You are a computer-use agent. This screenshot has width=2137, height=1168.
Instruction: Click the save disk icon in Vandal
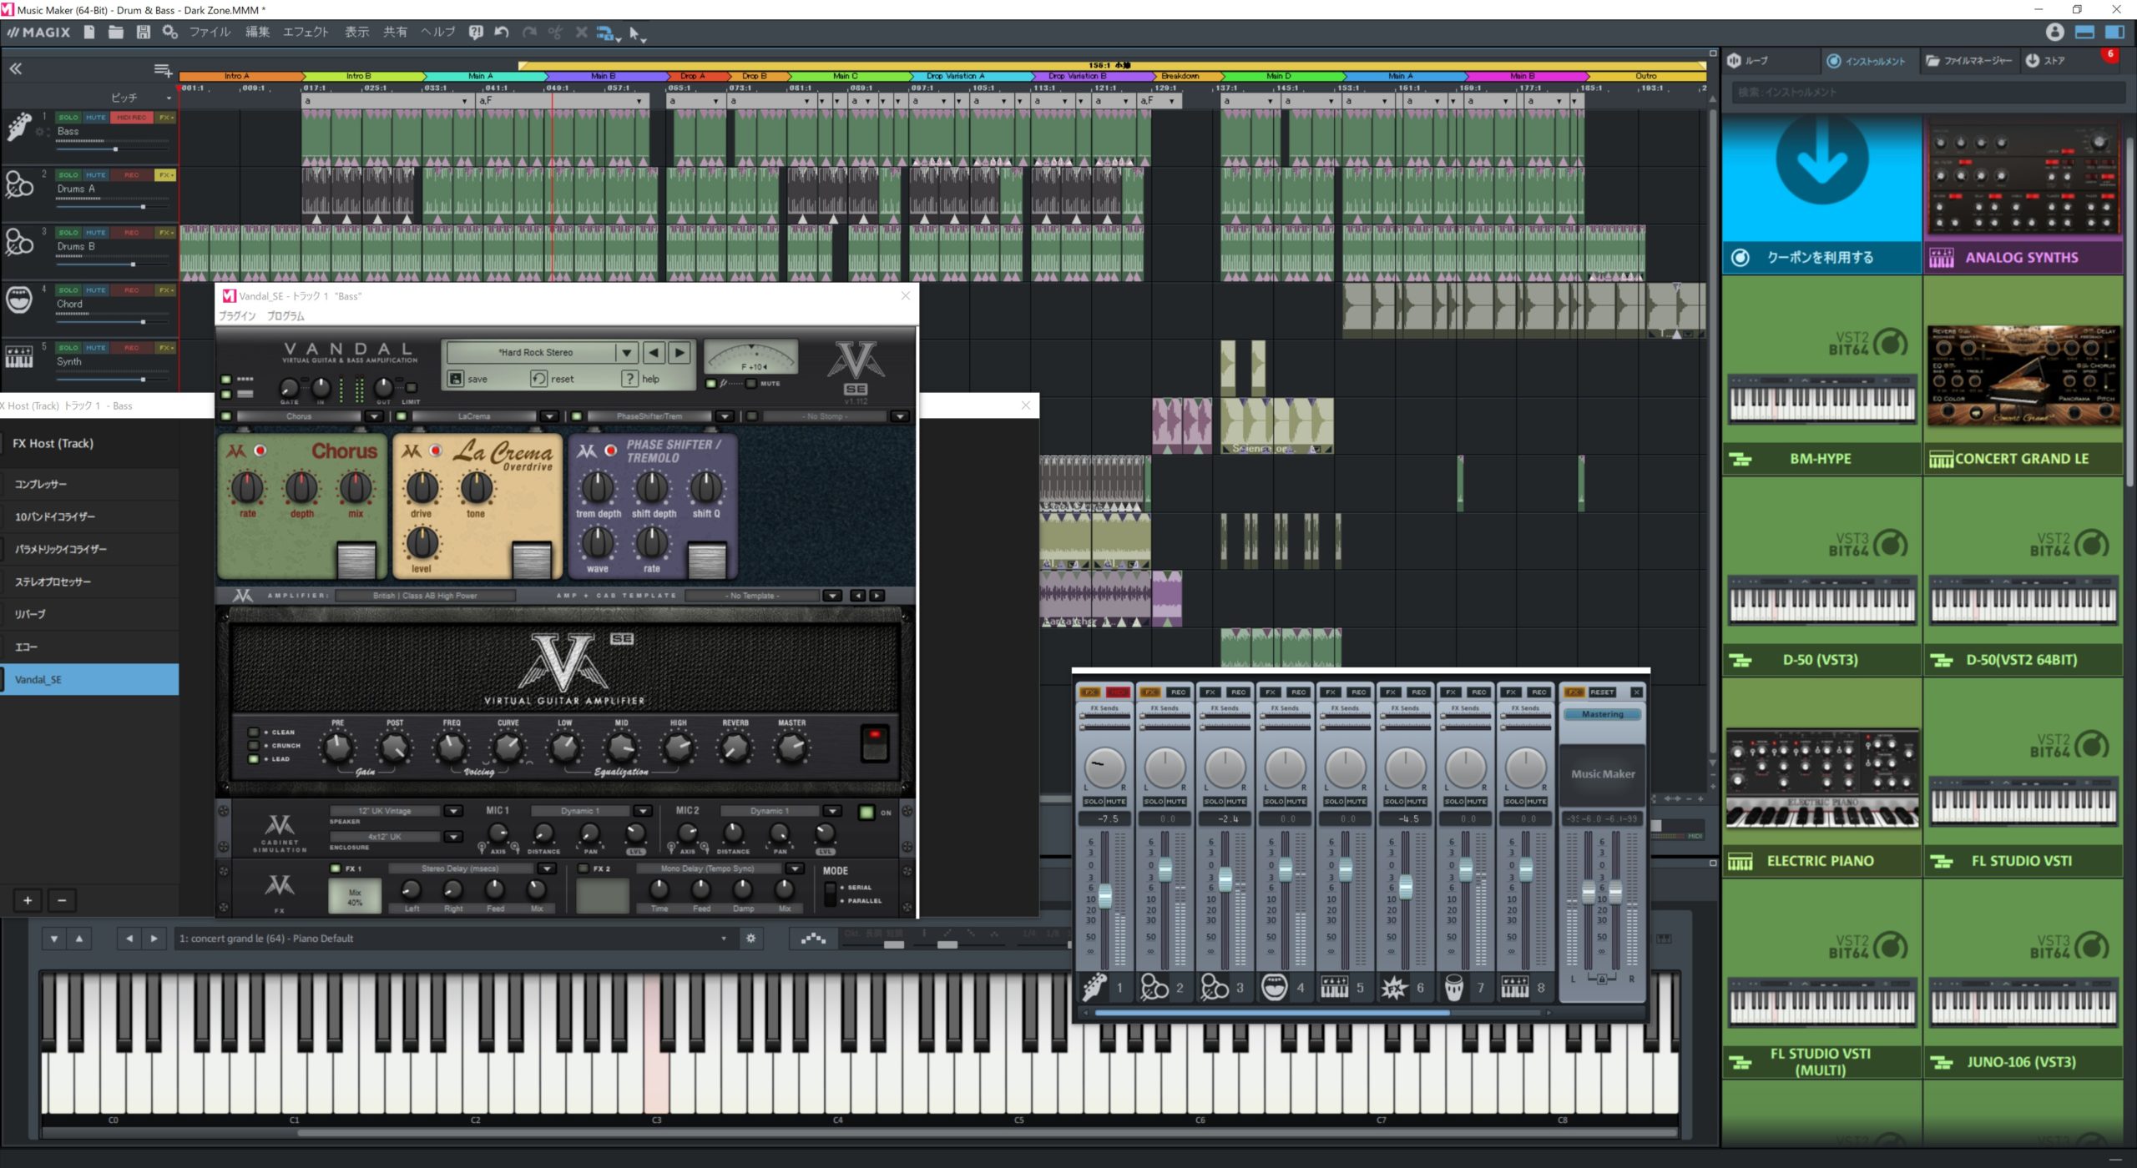pyautogui.click(x=456, y=379)
